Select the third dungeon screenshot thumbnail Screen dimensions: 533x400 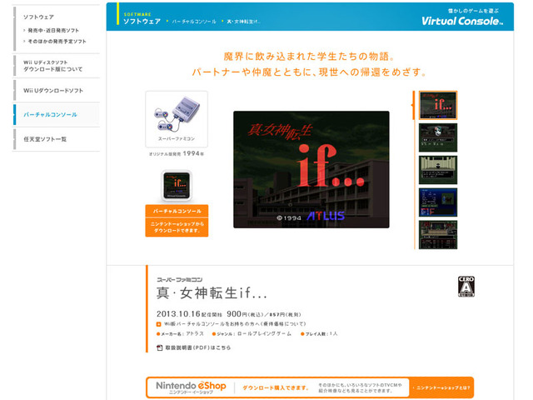pyautogui.click(x=437, y=170)
